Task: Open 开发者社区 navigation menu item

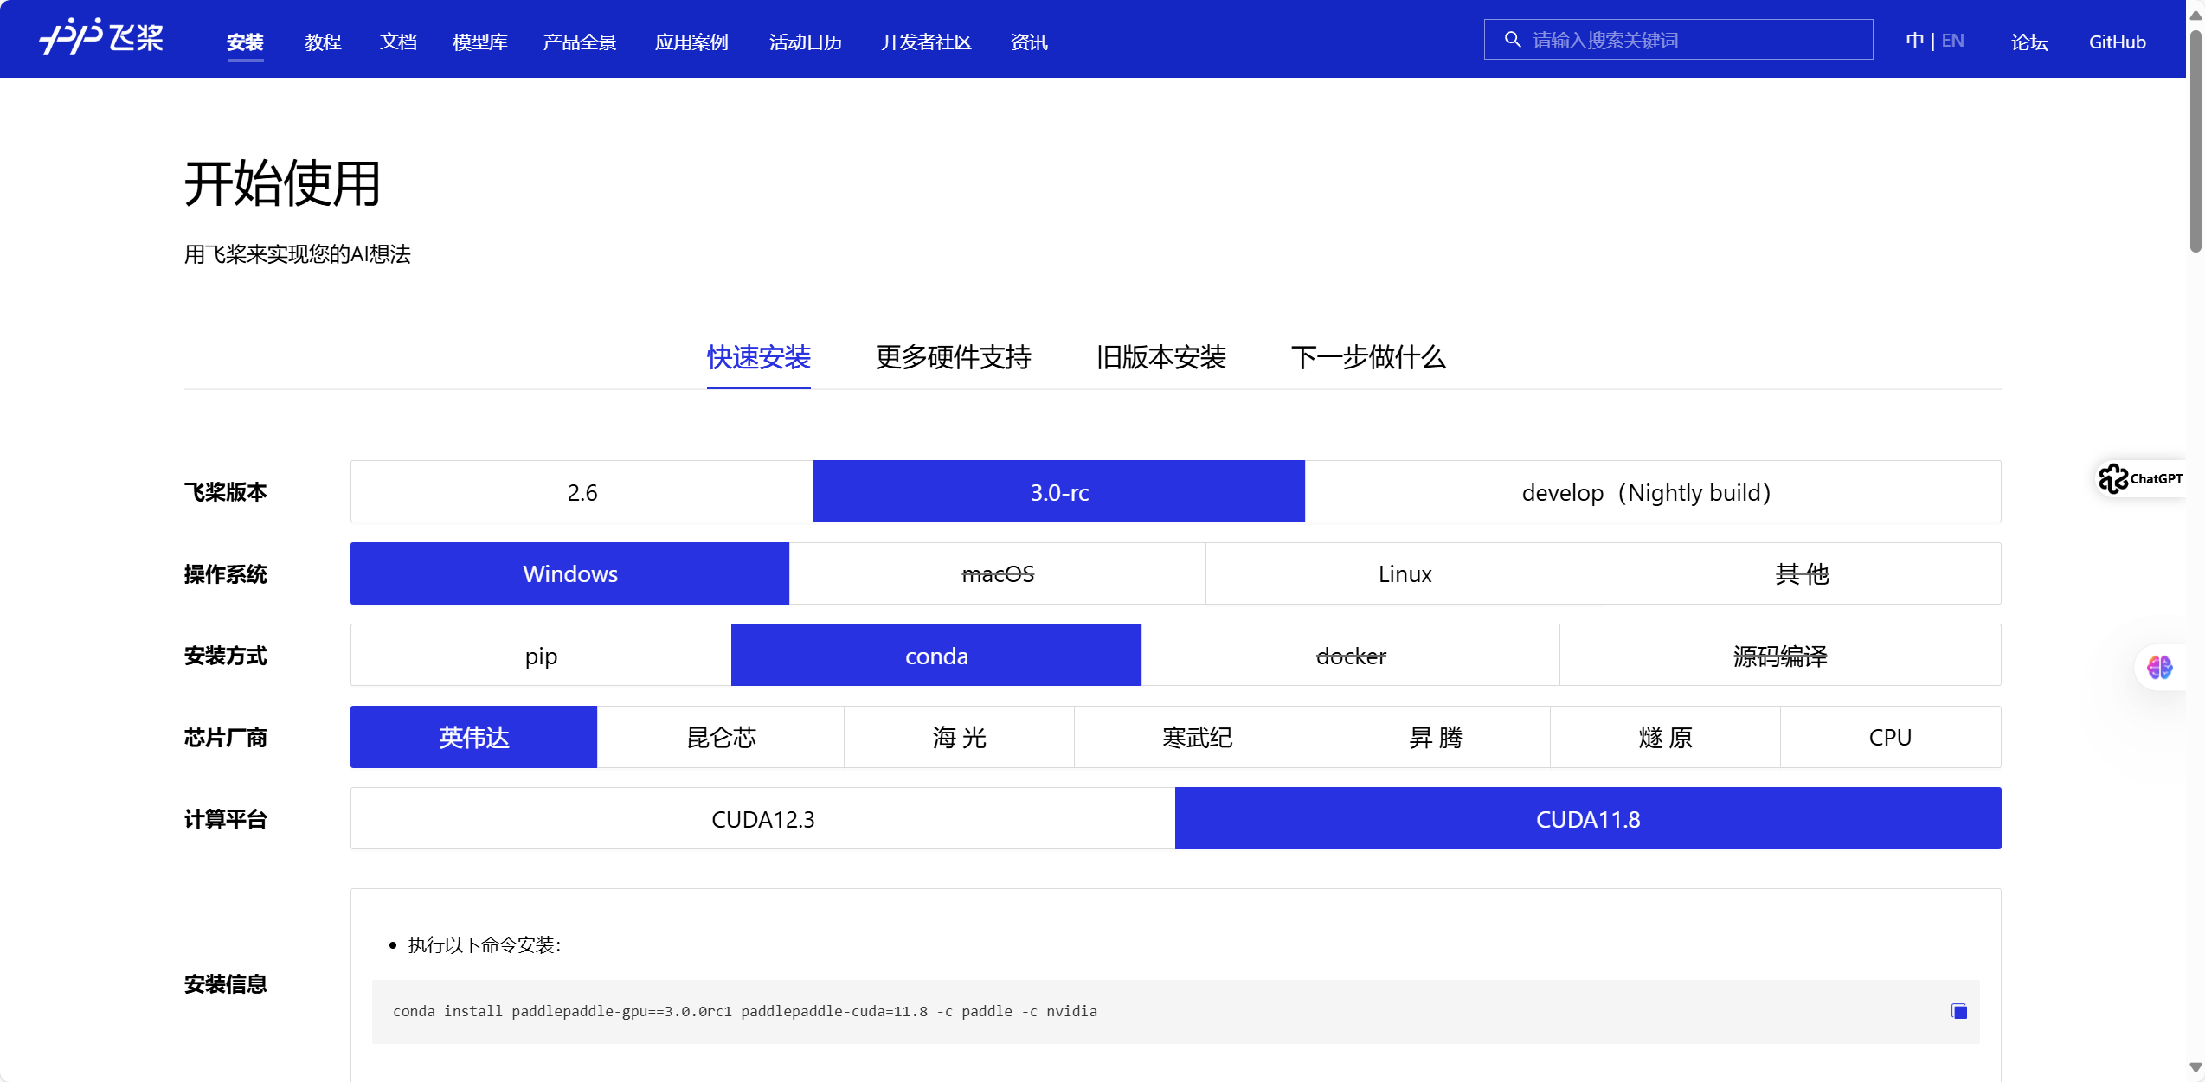Action: 925,42
